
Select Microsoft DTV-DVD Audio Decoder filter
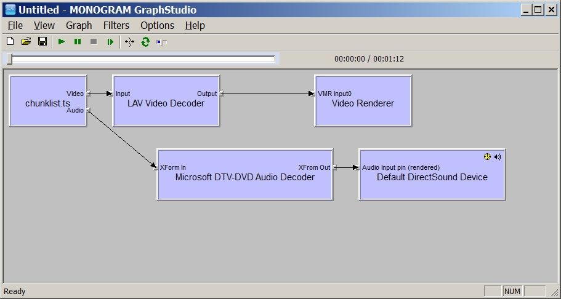coord(245,175)
